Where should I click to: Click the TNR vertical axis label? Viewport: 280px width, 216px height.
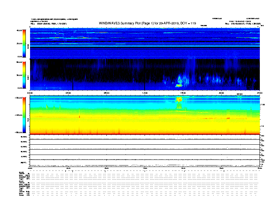tap(28, 120)
